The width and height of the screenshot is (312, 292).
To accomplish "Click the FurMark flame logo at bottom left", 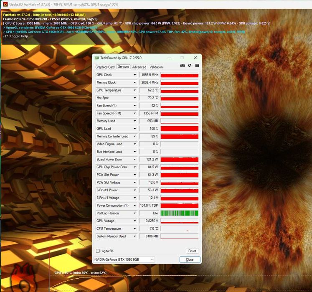I will [x=23, y=277].
